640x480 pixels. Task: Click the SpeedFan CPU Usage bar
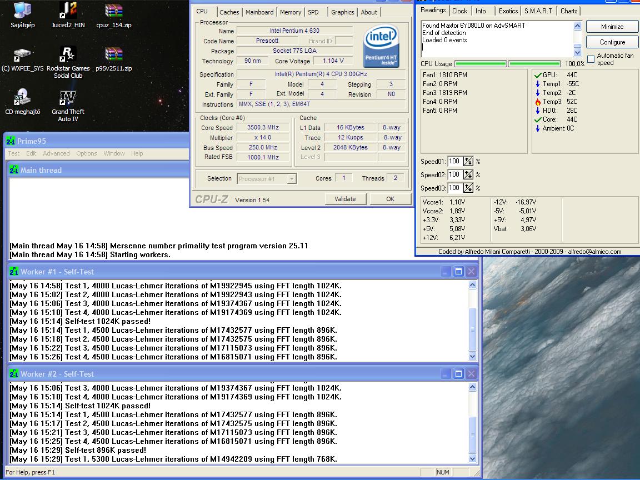click(508, 64)
